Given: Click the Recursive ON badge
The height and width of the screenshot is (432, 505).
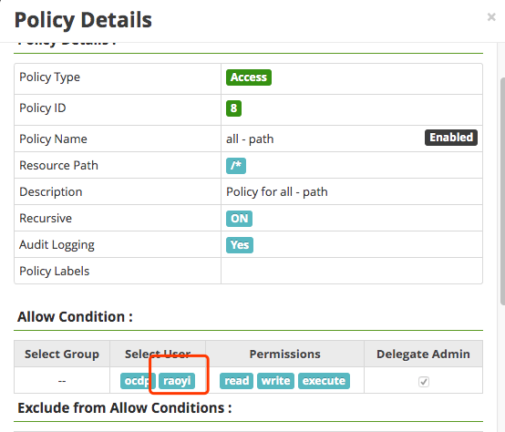Looking at the screenshot, I should tap(239, 219).
